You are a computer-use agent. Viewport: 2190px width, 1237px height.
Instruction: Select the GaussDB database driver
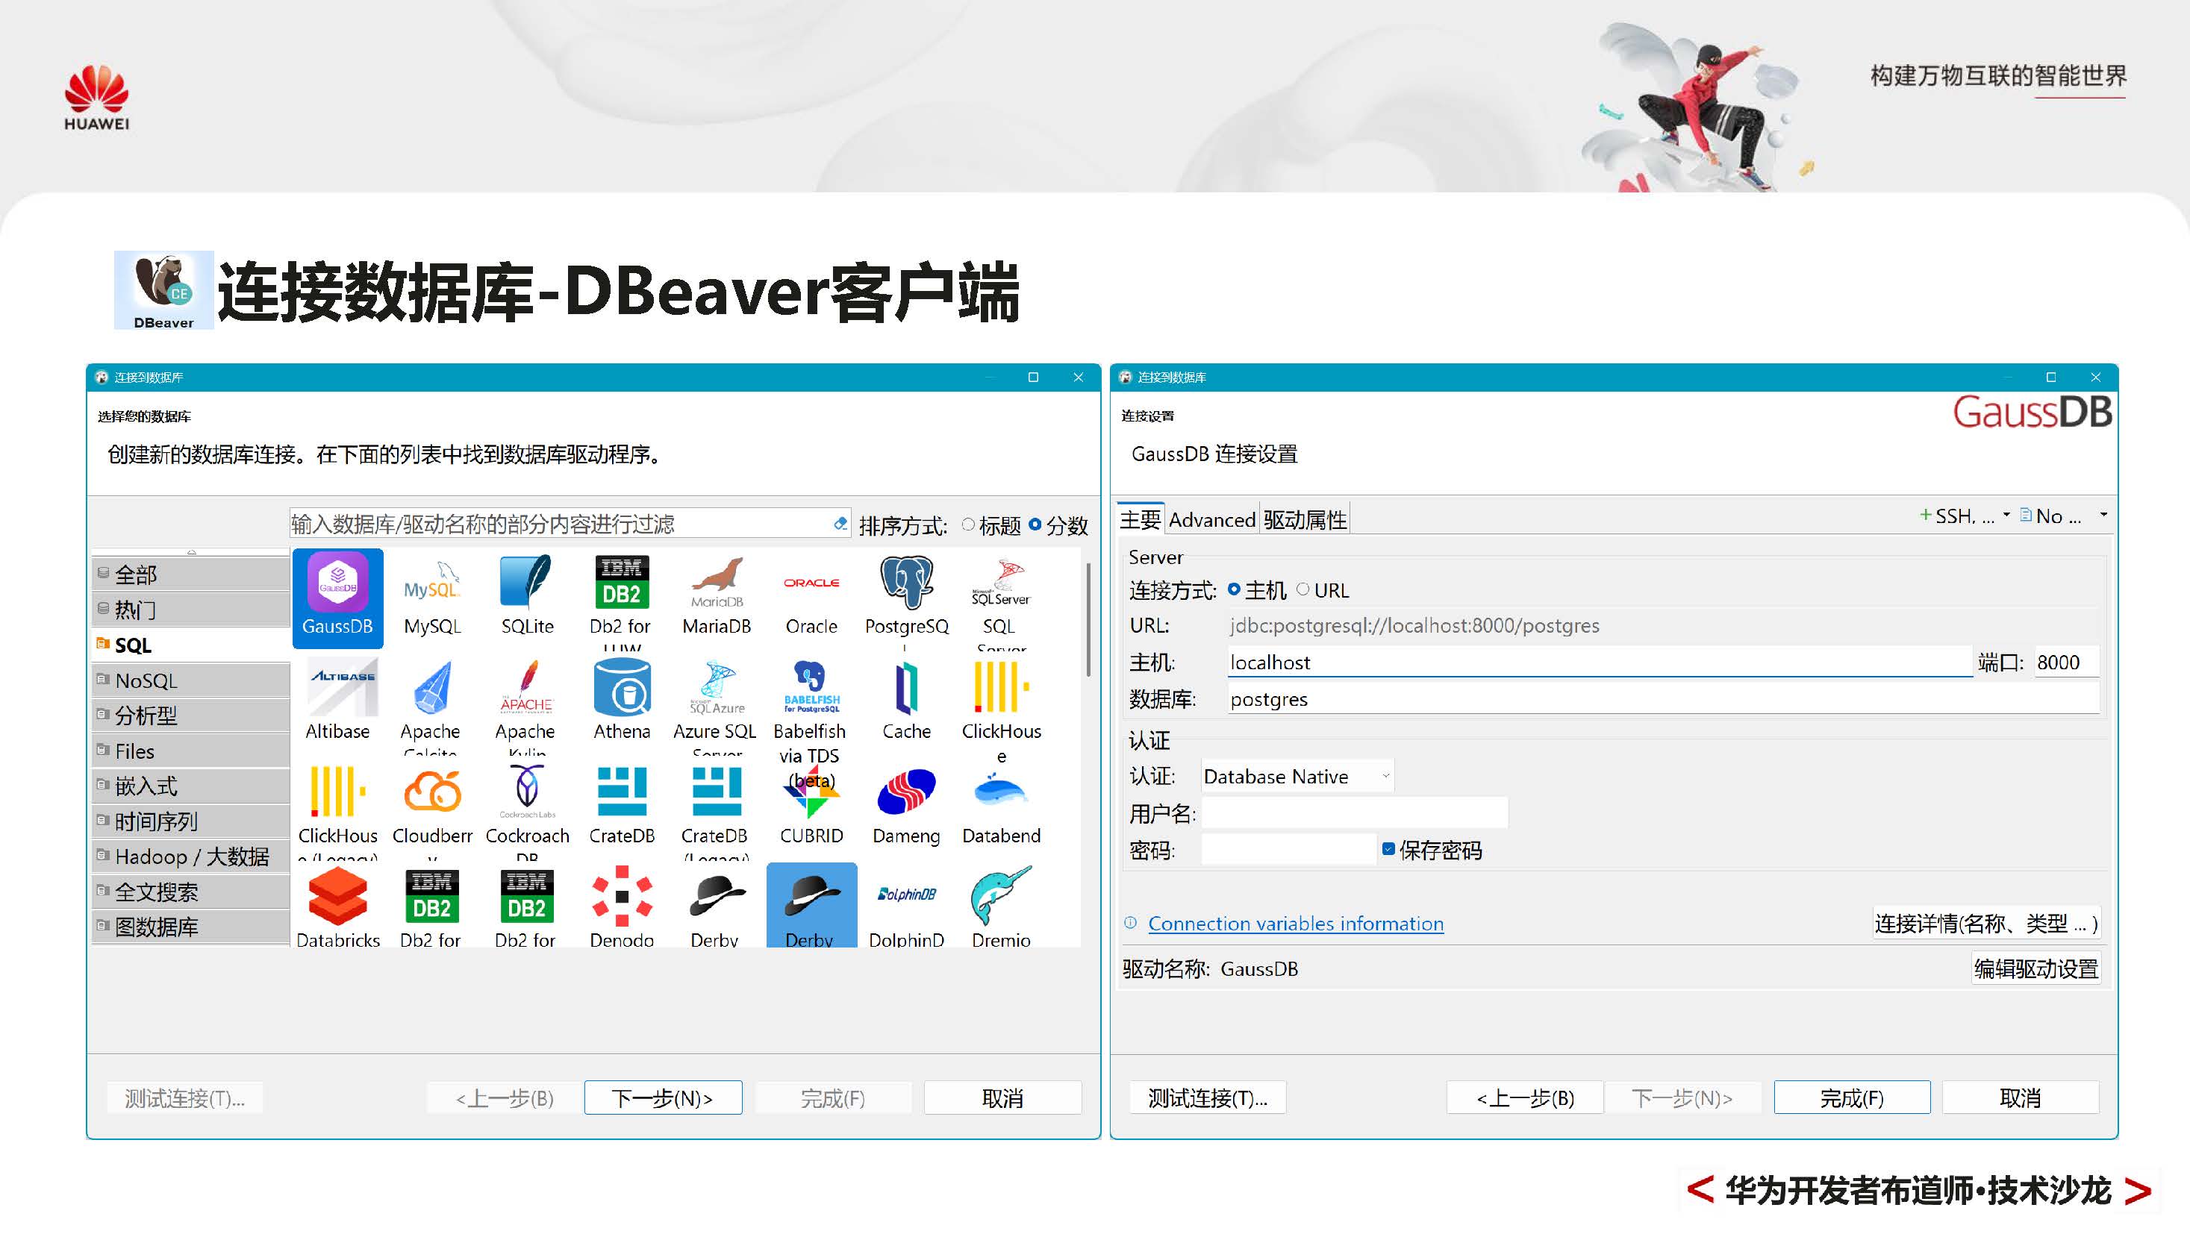point(337,595)
